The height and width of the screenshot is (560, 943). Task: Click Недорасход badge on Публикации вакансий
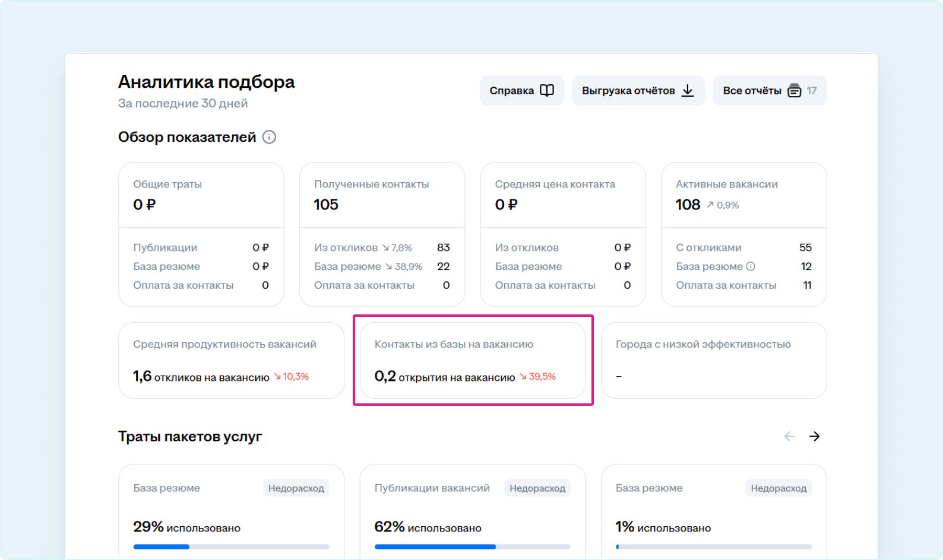pyautogui.click(x=537, y=488)
